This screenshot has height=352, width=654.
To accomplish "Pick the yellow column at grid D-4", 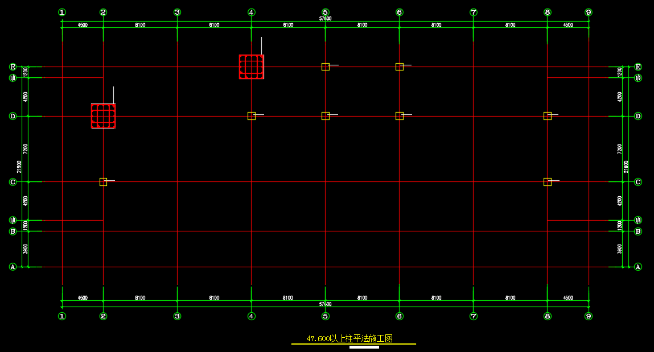I will [x=251, y=116].
